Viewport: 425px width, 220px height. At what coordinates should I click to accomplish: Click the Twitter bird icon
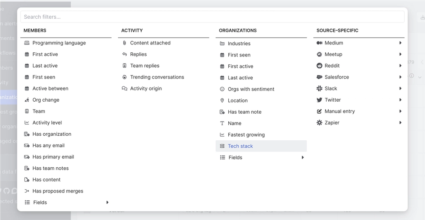click(320, 100)
